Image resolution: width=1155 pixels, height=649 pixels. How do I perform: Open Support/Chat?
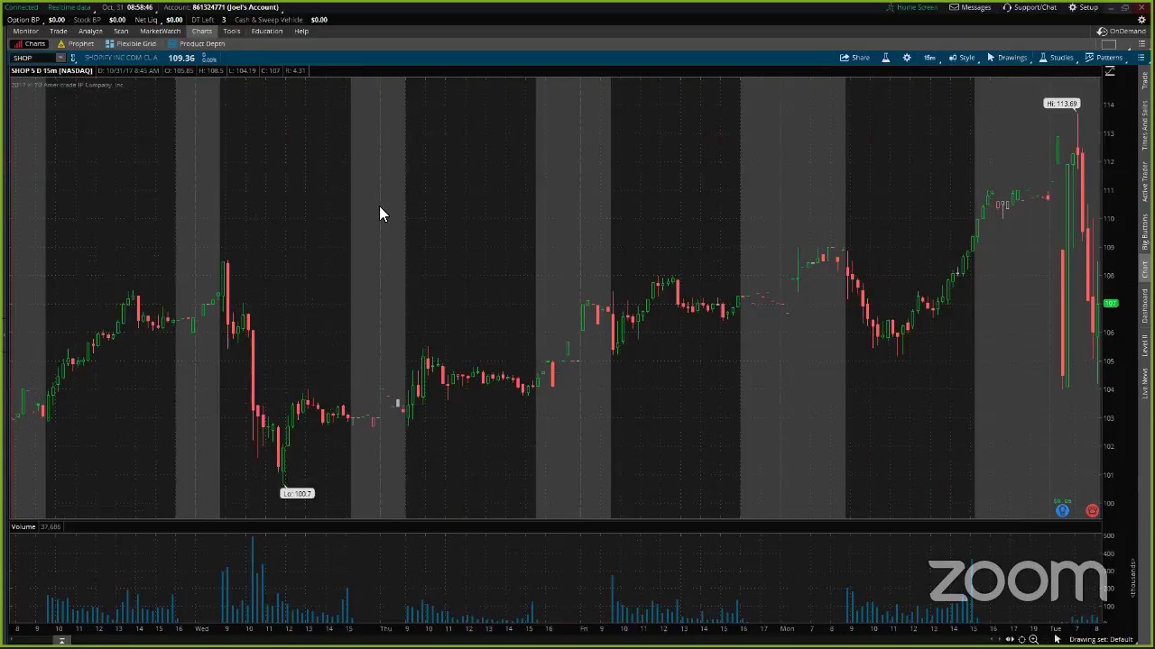click(x=1030, y=7)
